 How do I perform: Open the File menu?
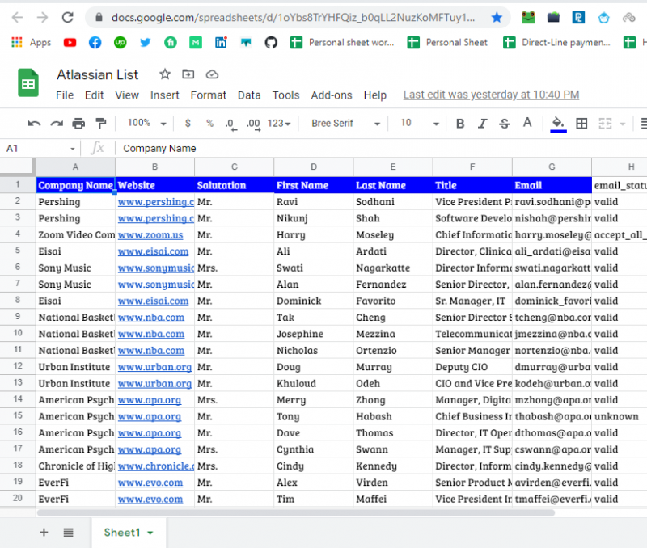click(x=65, y=95)
